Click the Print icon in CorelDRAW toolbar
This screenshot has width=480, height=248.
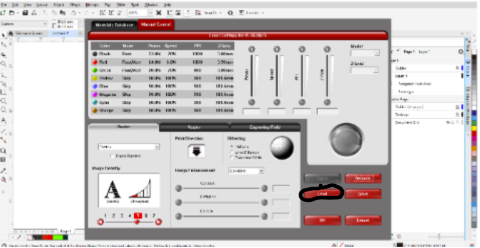[35, 13]
